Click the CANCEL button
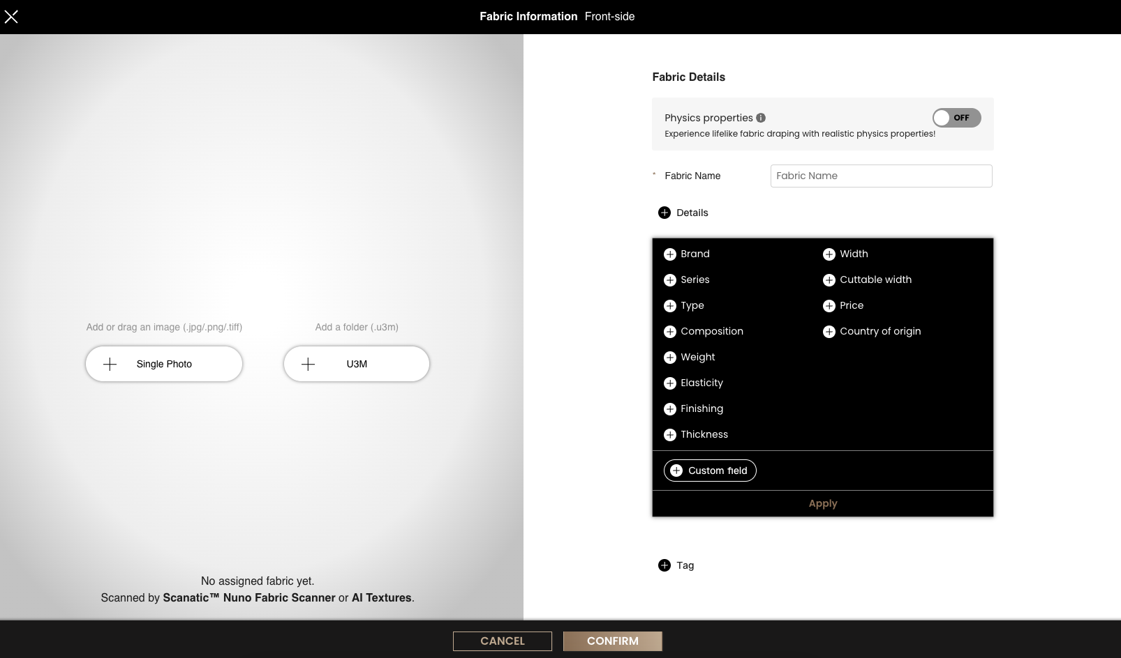Image resolution: width=1121 pixels, height=658 pixels. pyautogui.click(x=503, y=641)
